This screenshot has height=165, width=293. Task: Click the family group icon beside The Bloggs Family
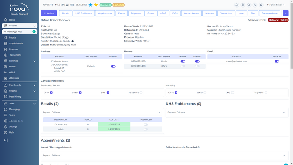(x=72, y=41)
